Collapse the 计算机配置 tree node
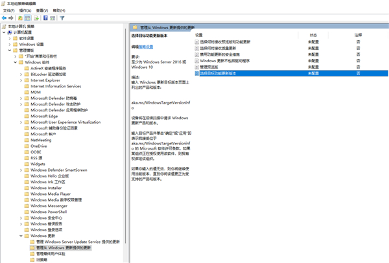The image size is (389, 263). click(4, 32)
